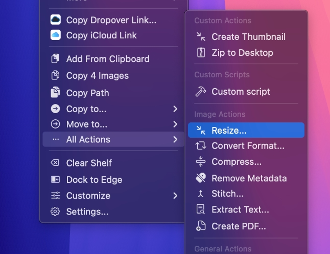The height and width of the screenshot is (254, 330).
Task: Open the Copy to menu item
Action: (113, 109)
